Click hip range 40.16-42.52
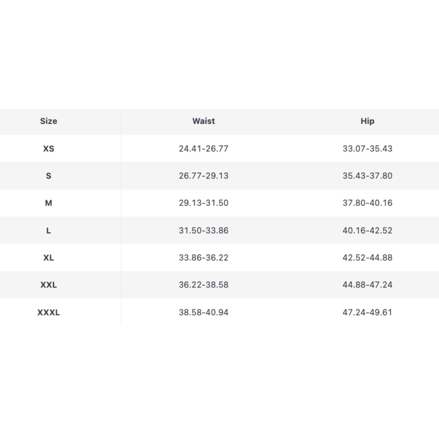Screen dimensions: 439x439 (x=367, y=230)
